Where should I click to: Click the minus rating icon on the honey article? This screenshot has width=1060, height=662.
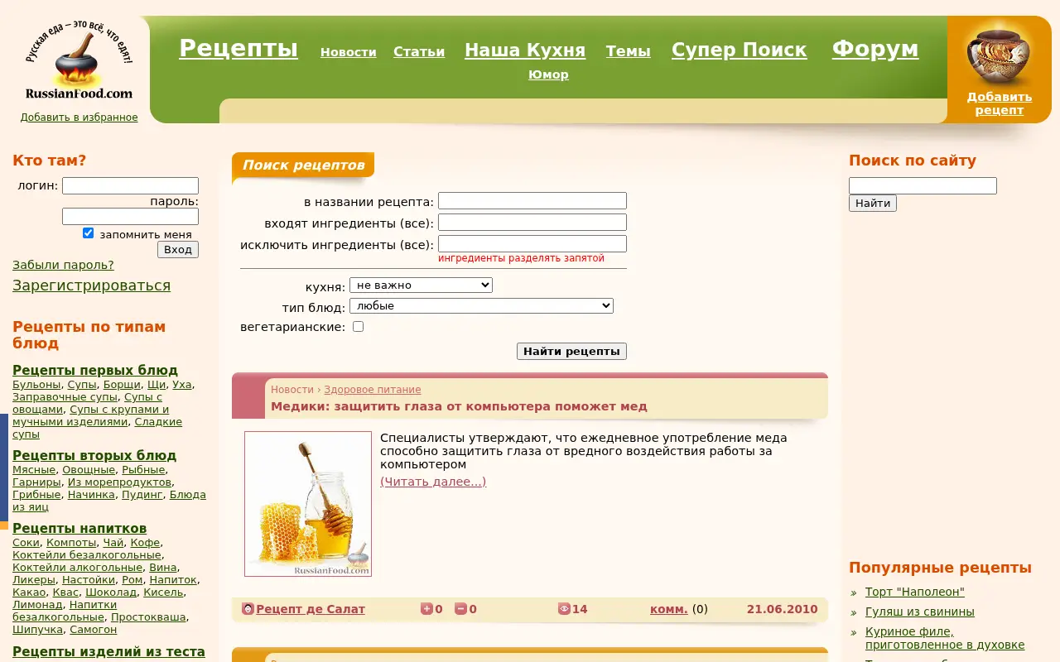(x=460, y=609)
